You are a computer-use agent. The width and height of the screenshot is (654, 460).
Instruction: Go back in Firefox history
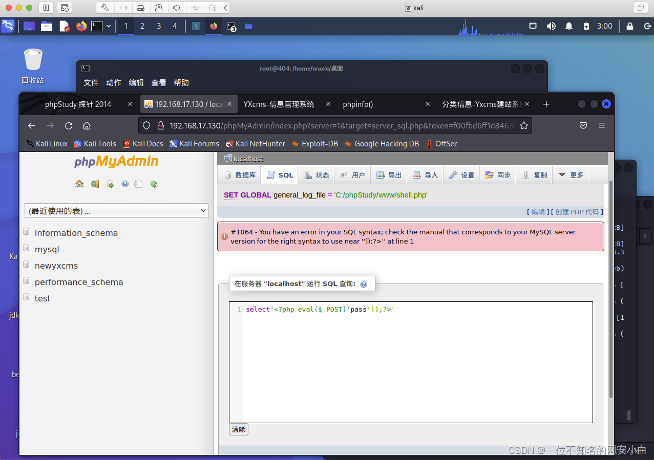tap(32, 125)
